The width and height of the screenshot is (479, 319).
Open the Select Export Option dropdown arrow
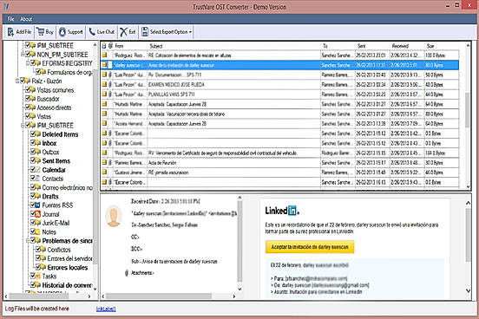[x=190, y=32]
